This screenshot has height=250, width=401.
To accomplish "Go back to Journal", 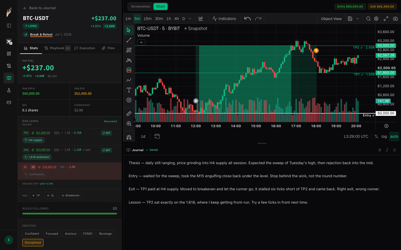I will [40, 8].
